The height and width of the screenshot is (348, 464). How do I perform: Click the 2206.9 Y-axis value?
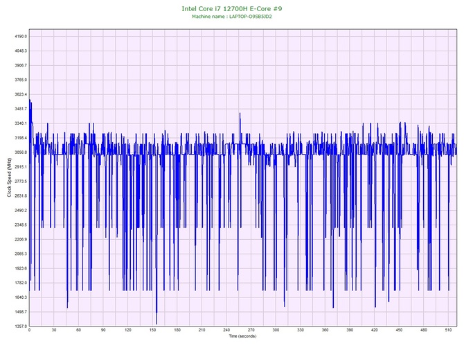[21, 239]
